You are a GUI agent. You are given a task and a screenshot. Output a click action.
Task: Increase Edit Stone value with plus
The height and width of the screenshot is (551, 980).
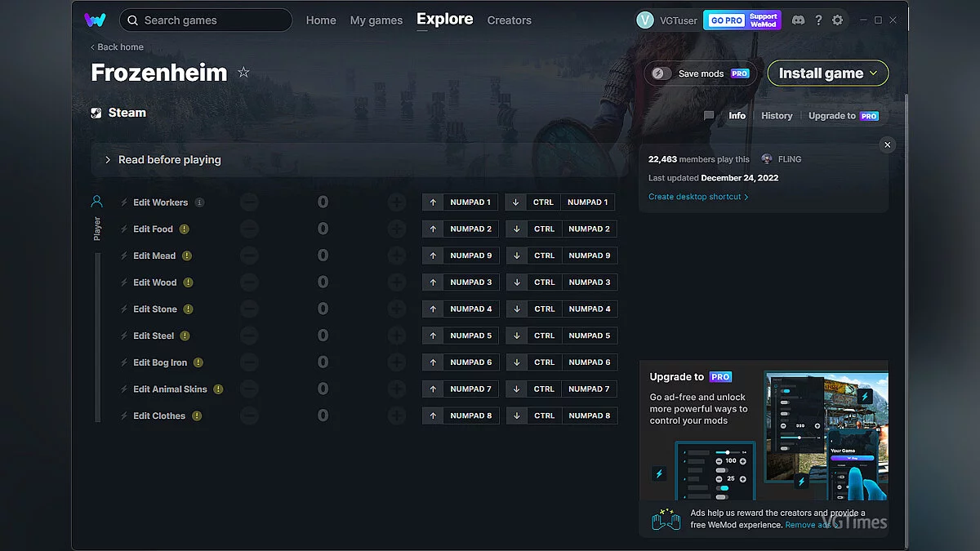pos(397,309)
